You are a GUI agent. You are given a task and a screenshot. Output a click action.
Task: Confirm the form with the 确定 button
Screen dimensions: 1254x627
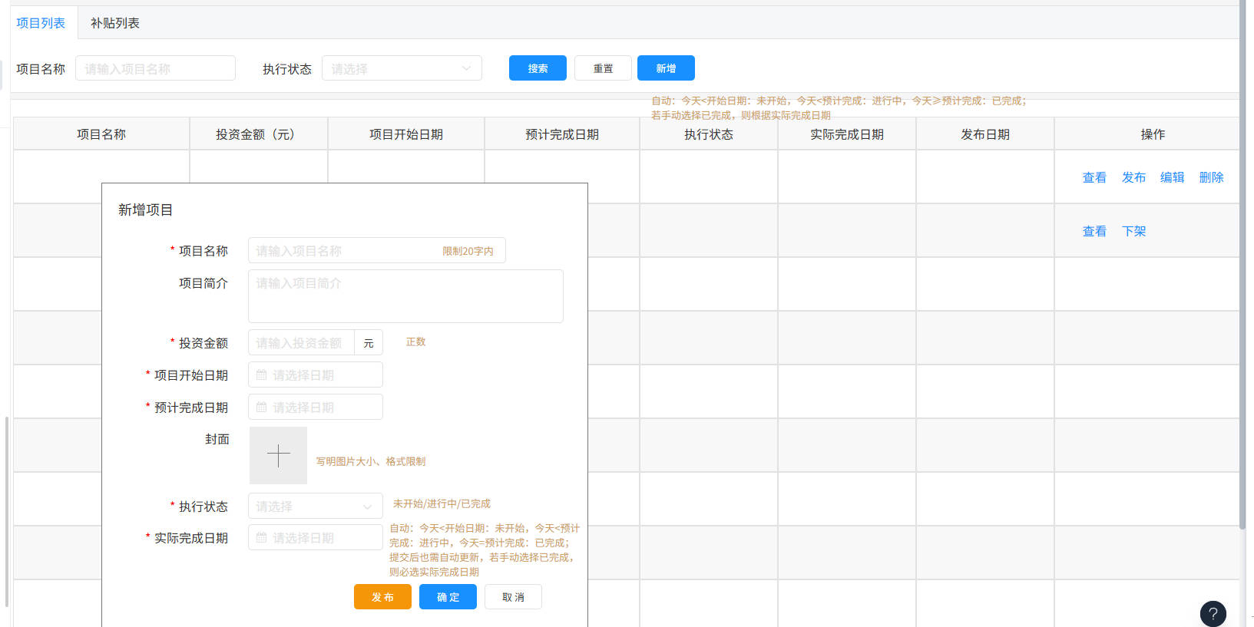(x=448, y=597)
